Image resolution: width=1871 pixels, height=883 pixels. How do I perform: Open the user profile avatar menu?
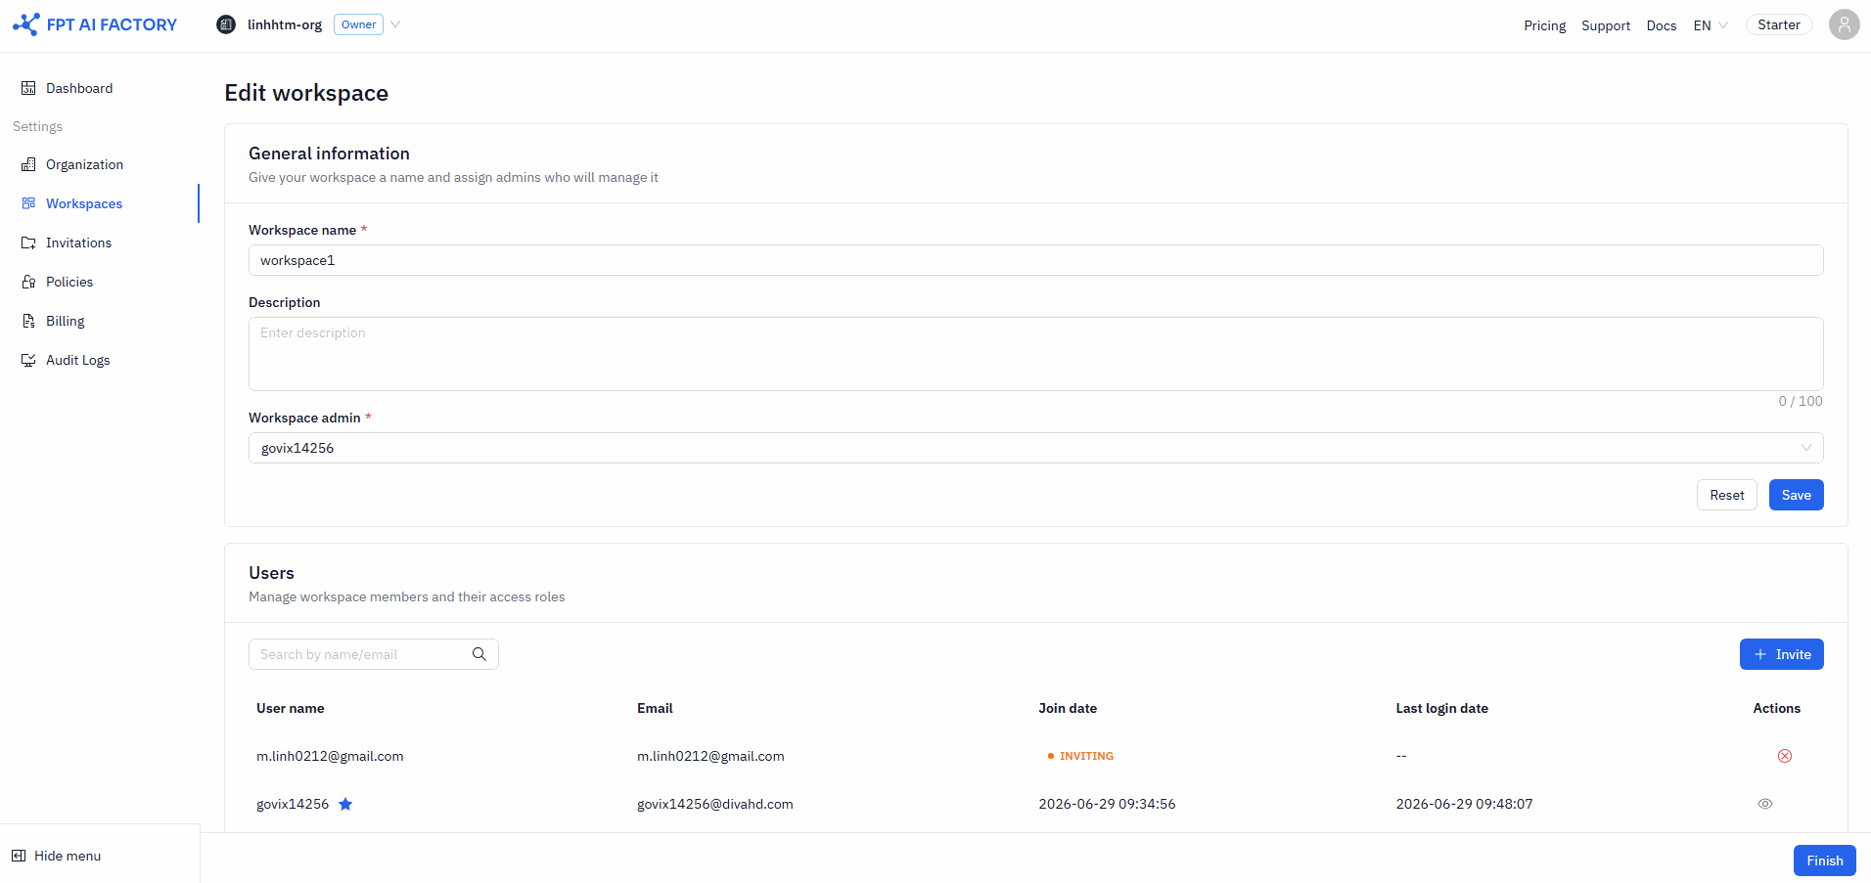(1844, 24)
